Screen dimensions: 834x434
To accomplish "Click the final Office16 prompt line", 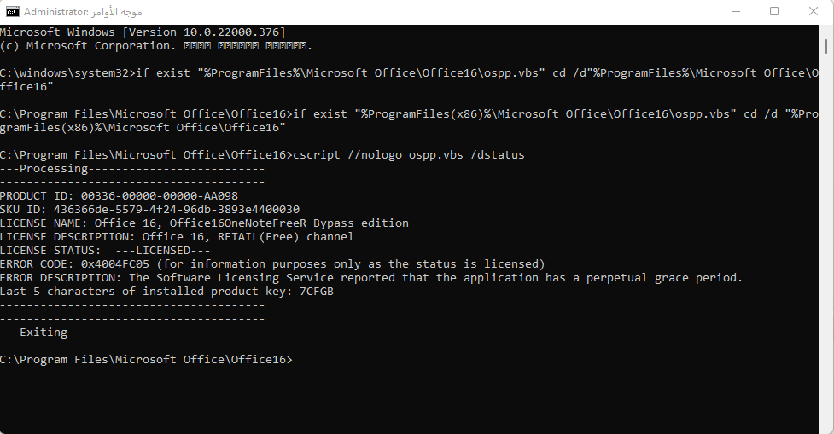I will click(x=146, y=360).
